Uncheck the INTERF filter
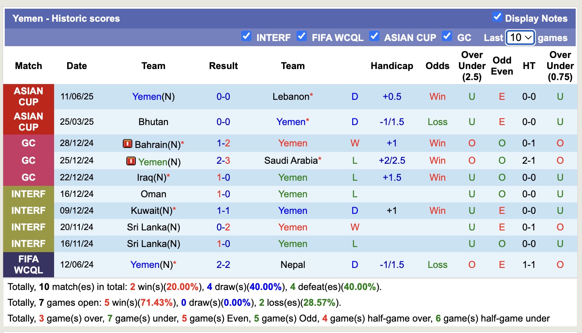The height and width of the screenshot is (333, 582). pos(246,36)
